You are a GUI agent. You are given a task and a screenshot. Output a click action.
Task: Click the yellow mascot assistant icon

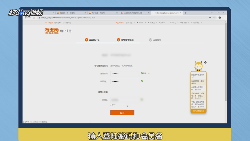pyautogui.click(x=198, y=66)
